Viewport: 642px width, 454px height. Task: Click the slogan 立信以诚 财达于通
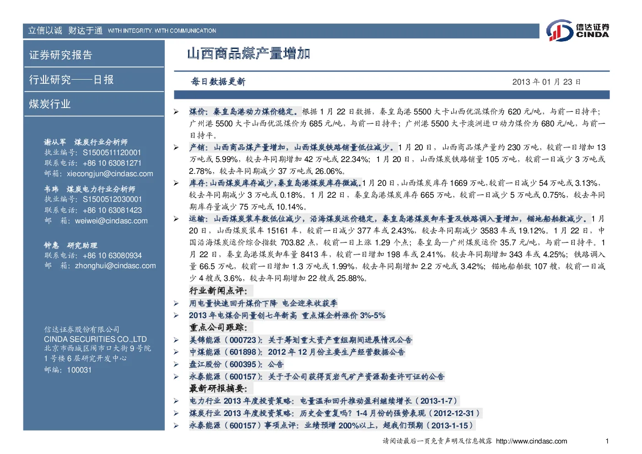pyautogui.click(x=65, y=31)
